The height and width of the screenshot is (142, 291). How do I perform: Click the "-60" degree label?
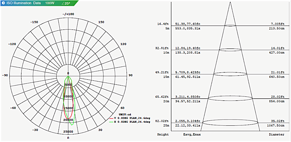13,108
